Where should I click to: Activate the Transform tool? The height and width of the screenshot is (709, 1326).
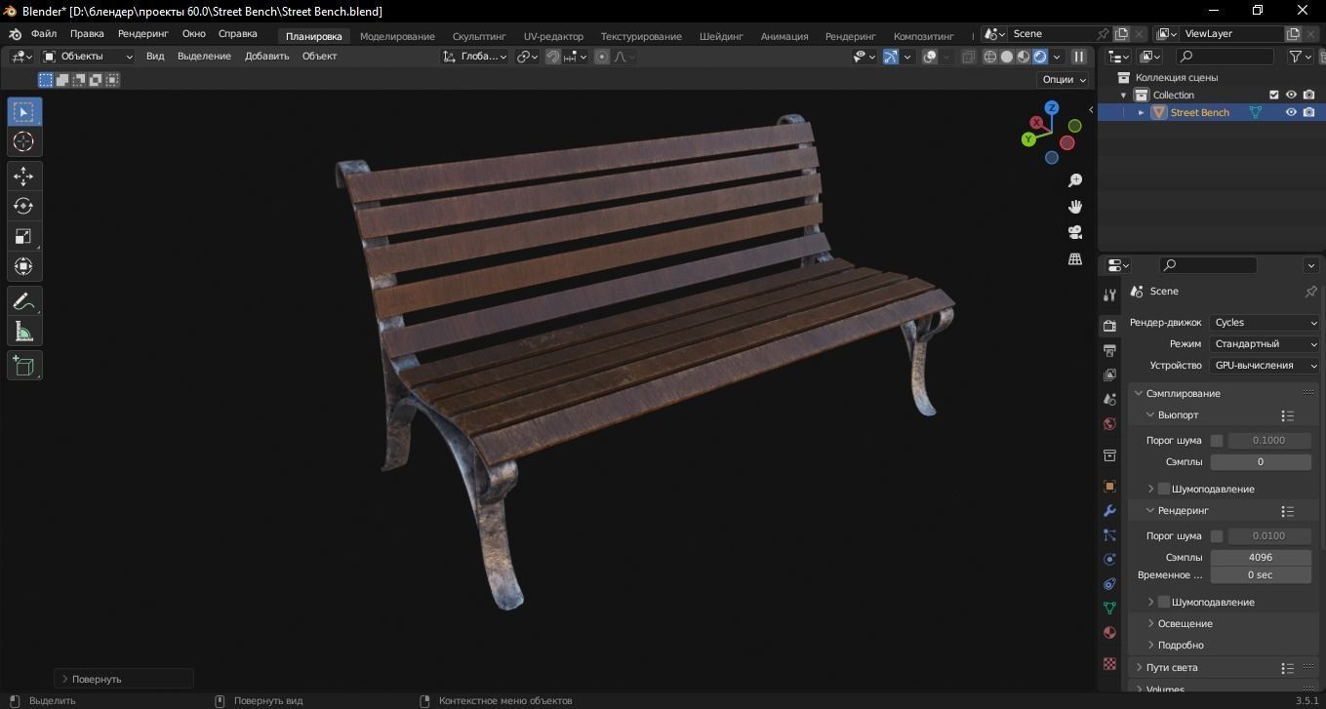[x=24, y=267]
